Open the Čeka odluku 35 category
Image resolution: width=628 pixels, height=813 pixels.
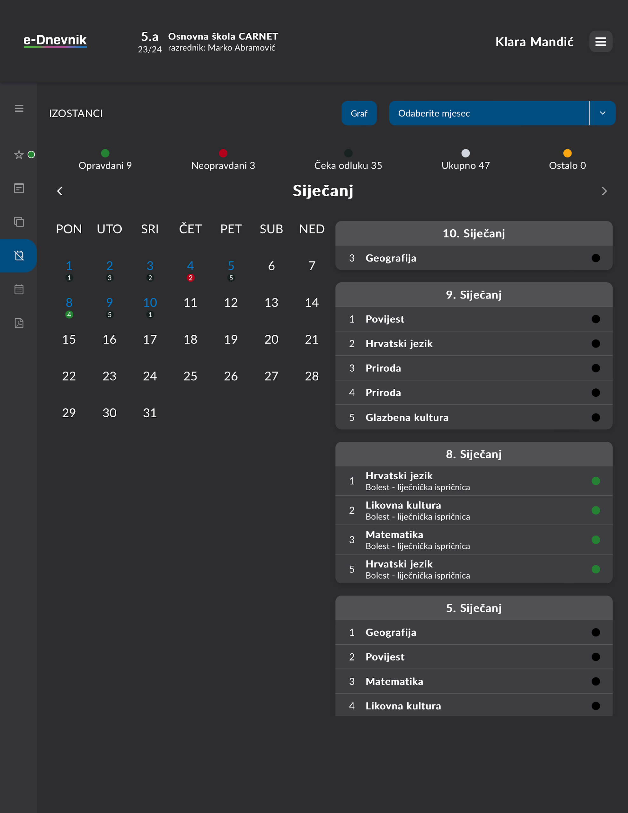[348, 153]
